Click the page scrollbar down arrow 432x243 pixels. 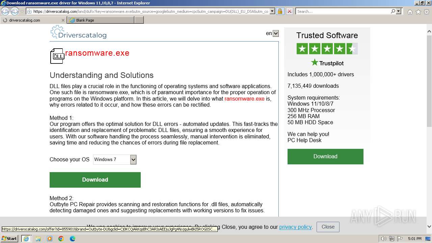point(429,226)
